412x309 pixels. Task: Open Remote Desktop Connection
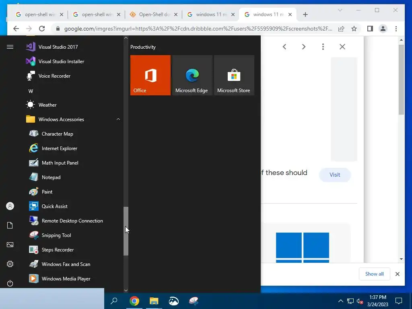73,221
